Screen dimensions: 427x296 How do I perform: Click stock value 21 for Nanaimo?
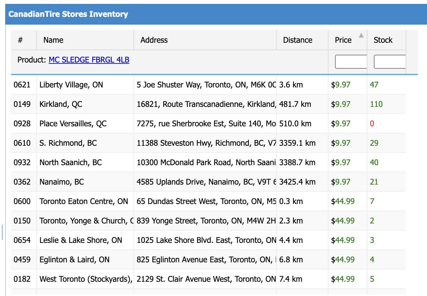(374, 182)
